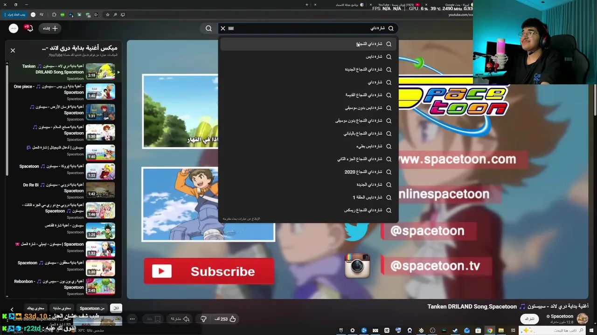Open the Rebonbon song in playlist

(x=100, y=286)
